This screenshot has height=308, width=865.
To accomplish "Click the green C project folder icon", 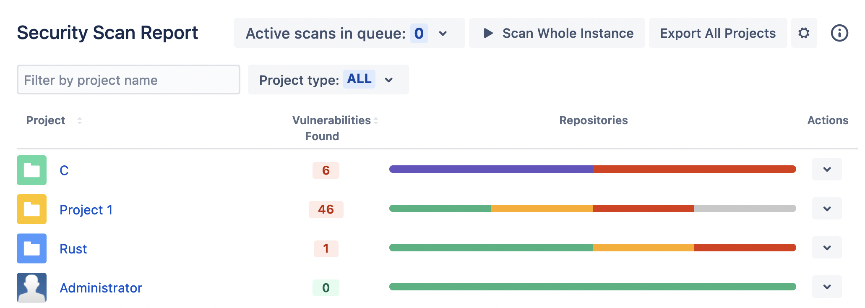I will coord(32,170).
